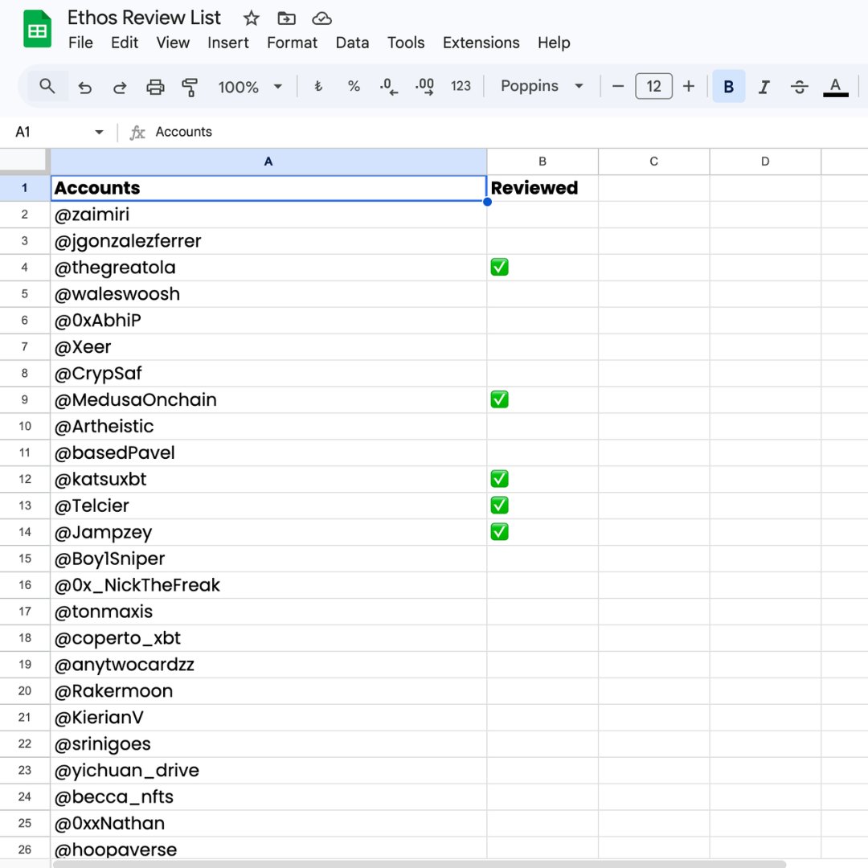
Task: Open the Poppins font dropdown
Action: [x=542, y=86]
